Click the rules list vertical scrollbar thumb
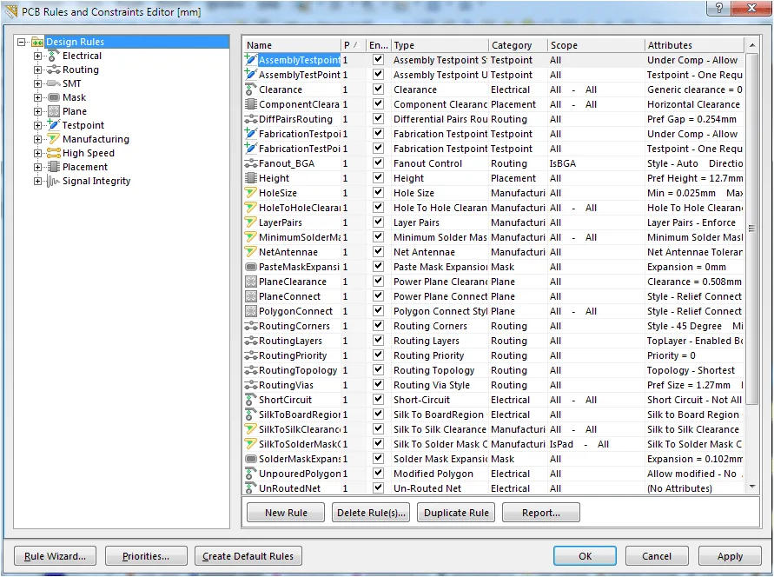This screenshot has width=774, height=577. 751,228
